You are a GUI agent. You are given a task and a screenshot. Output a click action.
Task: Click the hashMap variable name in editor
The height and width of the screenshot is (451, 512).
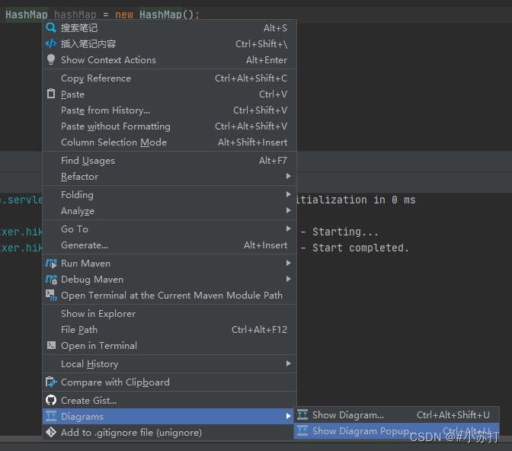pyautogui.click(x=75, y=14)
